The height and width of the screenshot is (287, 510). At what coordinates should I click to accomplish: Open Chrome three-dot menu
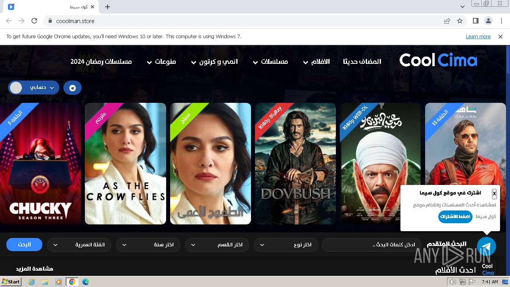click(x=501, y=21)
